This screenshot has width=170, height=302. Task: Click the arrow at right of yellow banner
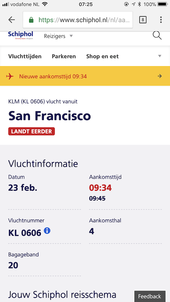click(x=159, y=76)
